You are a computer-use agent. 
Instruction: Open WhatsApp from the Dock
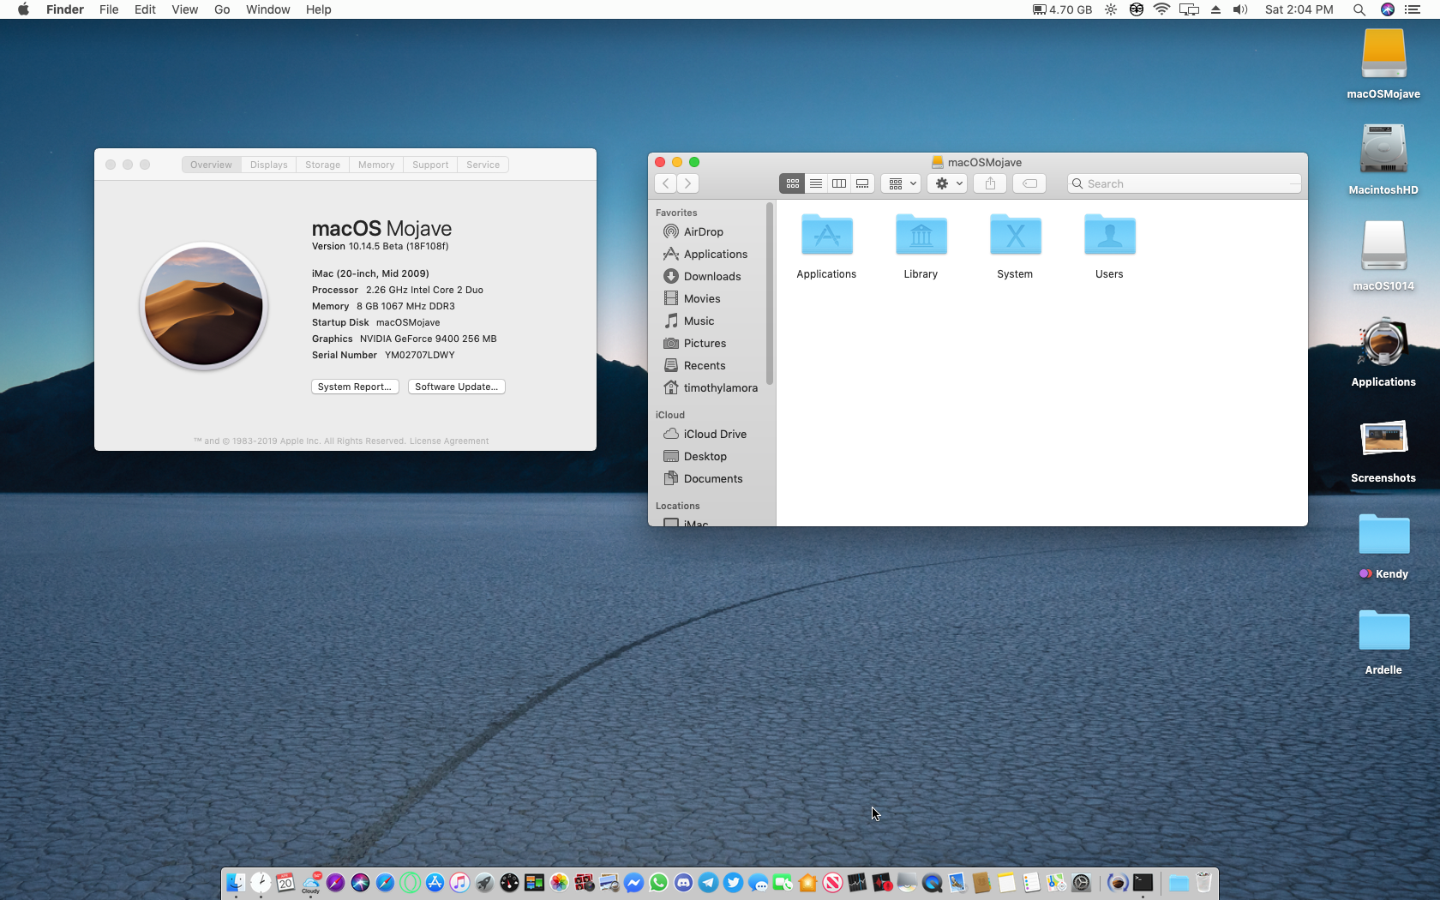click(x=658, y=882)
